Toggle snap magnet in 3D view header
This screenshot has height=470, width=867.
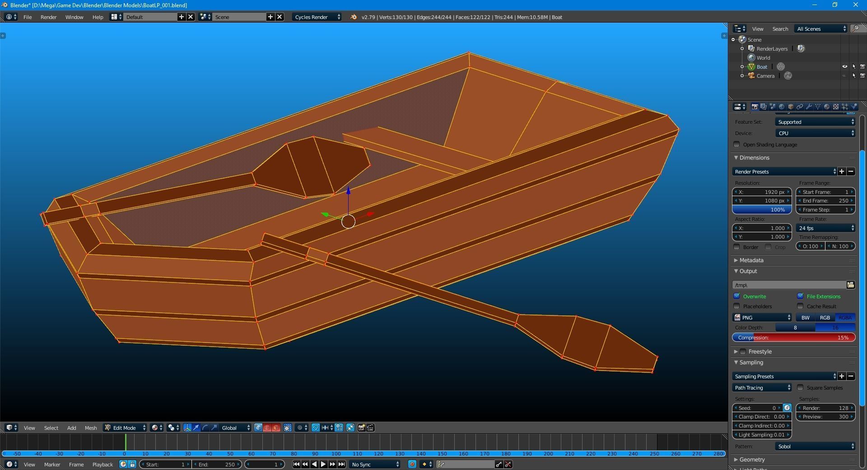tap(316, 428)
